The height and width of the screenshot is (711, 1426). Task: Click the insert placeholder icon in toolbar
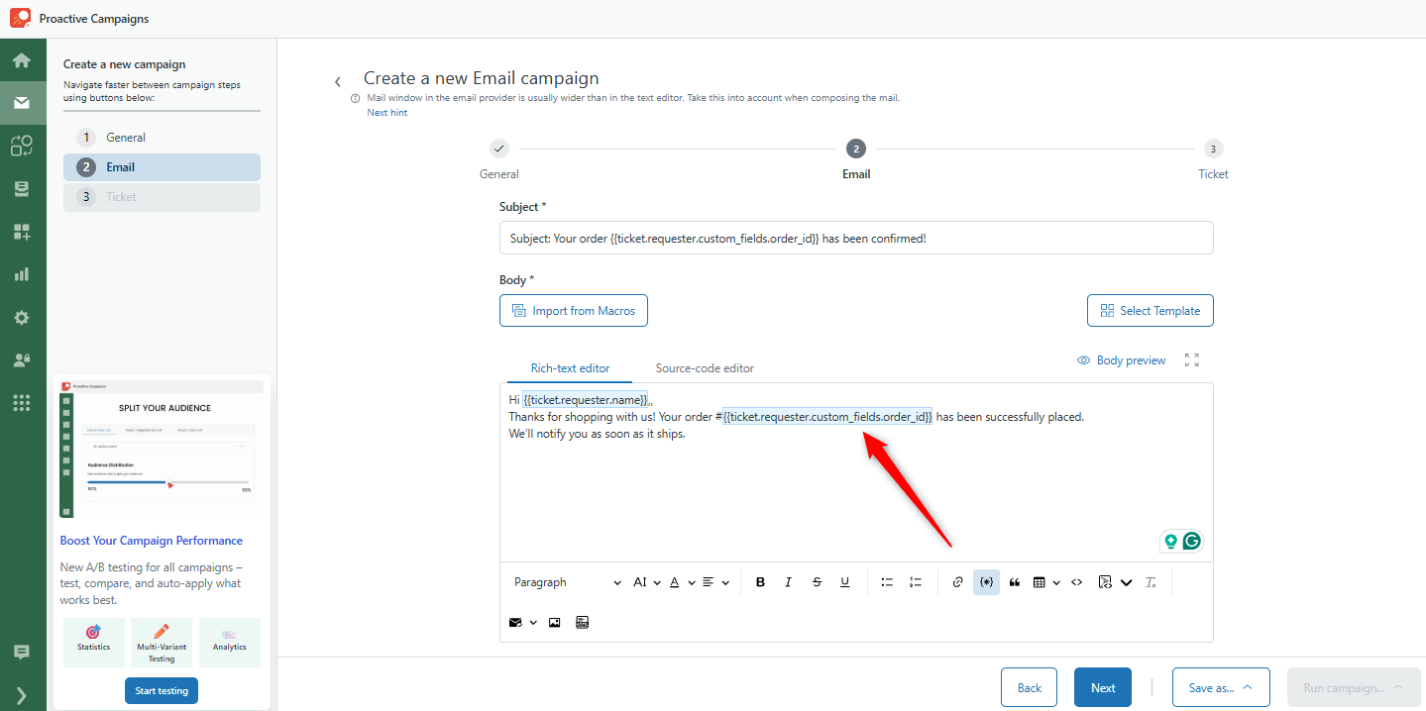coord(986,582)
